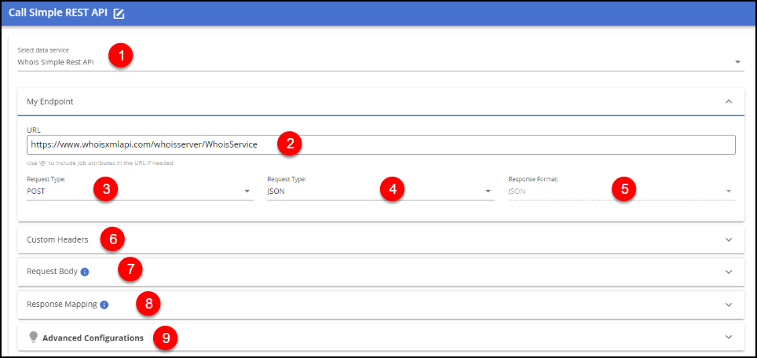Viewport: 757px width, 358px height.
Task: Collapse the My Endpoint section chevron
Action: [x=728, y=101]
